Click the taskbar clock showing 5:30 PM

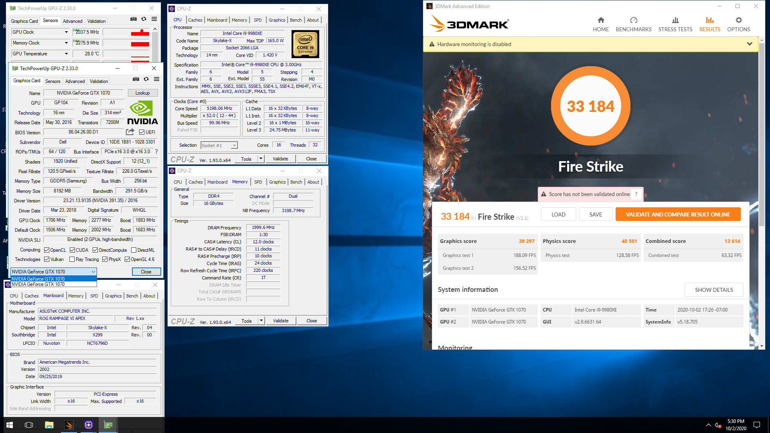tap(736, 425)
